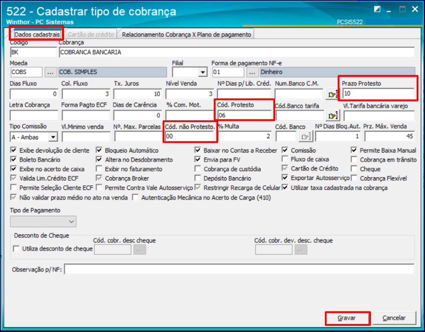This screenshot has height=332, width=425.
Task: Click Cód. Banco search hand icon
Action: (306, 136)
